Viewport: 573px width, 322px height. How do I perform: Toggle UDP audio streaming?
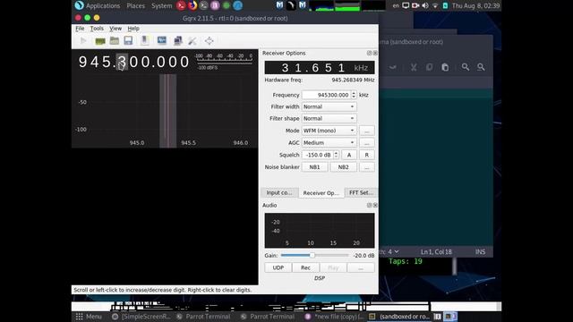coord(278,267)
